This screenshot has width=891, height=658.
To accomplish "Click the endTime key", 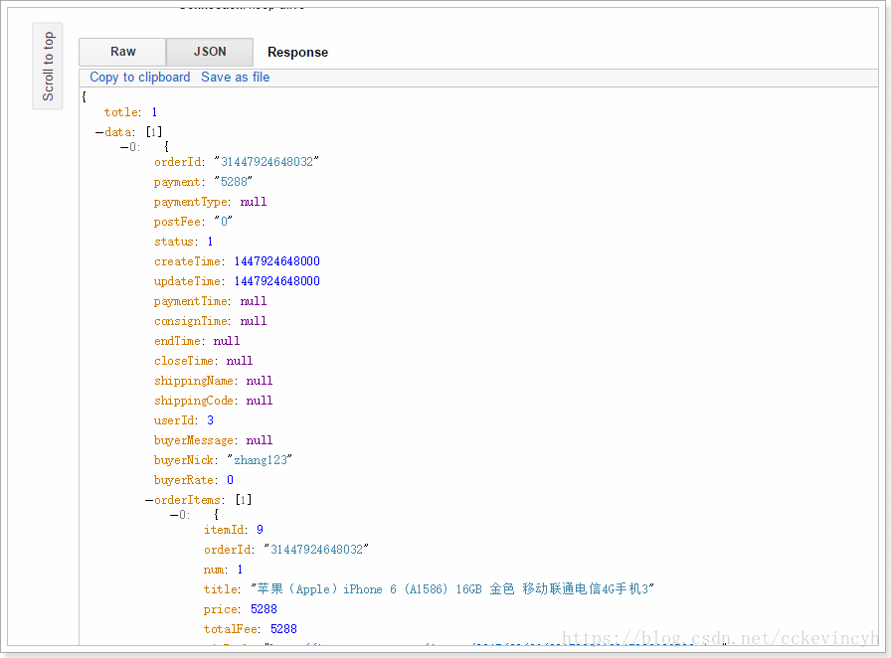I will [177, 341].
